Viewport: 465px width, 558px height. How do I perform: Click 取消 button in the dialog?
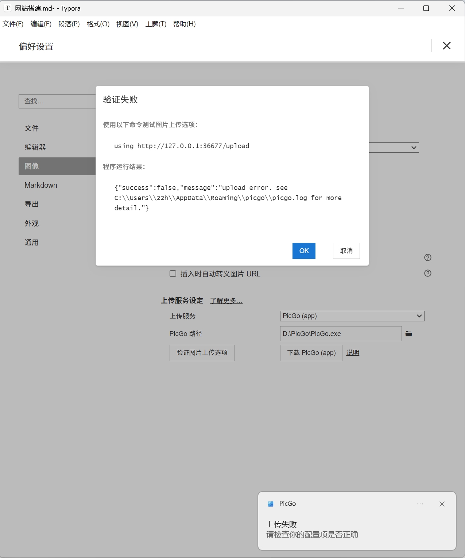(346, 251)
